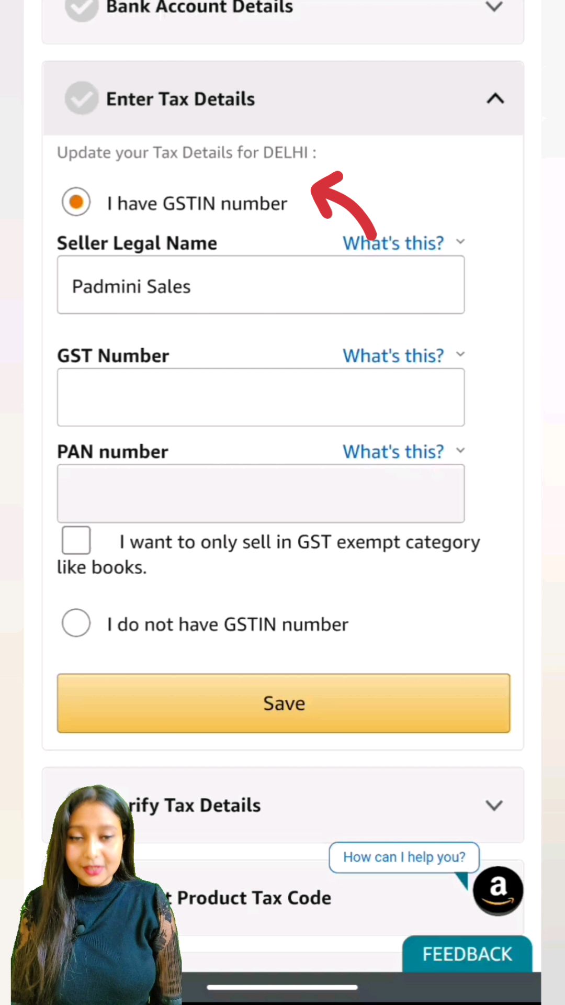
Task: Collapse the Enter Tax Details section
Action: pos(495,98)
